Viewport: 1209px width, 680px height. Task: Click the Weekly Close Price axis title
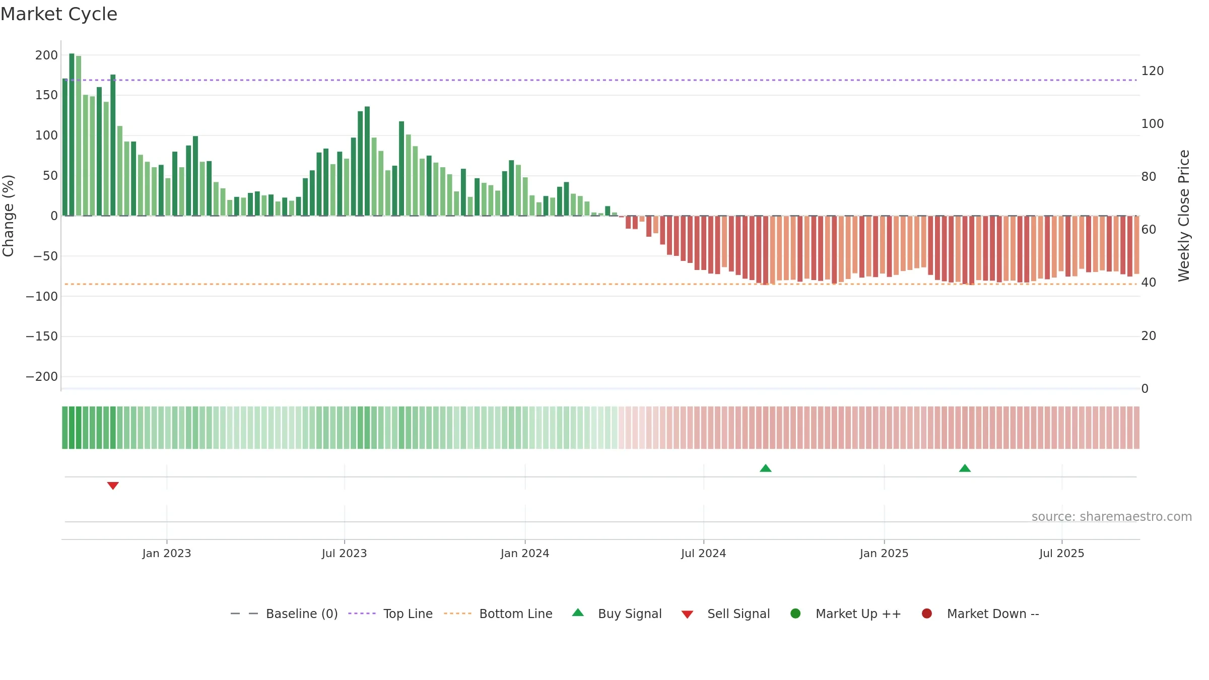[1184, 216]
